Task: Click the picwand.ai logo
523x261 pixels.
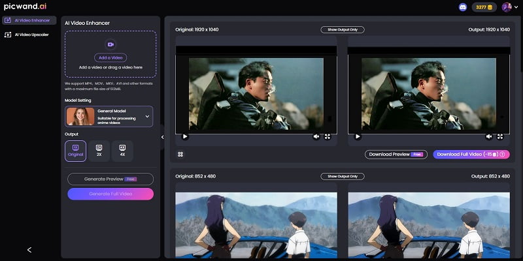Action: click(25, 7)
